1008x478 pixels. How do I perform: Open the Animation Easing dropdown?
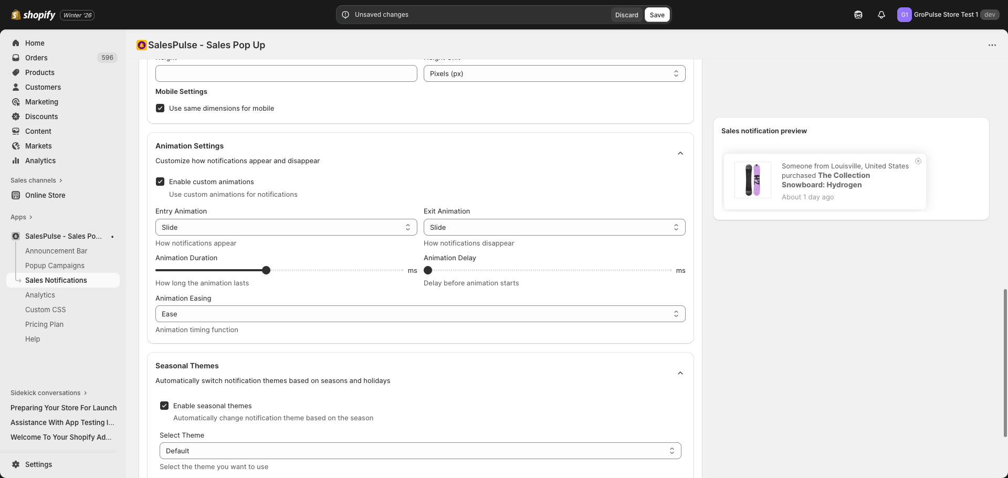[x=420, y=314]
